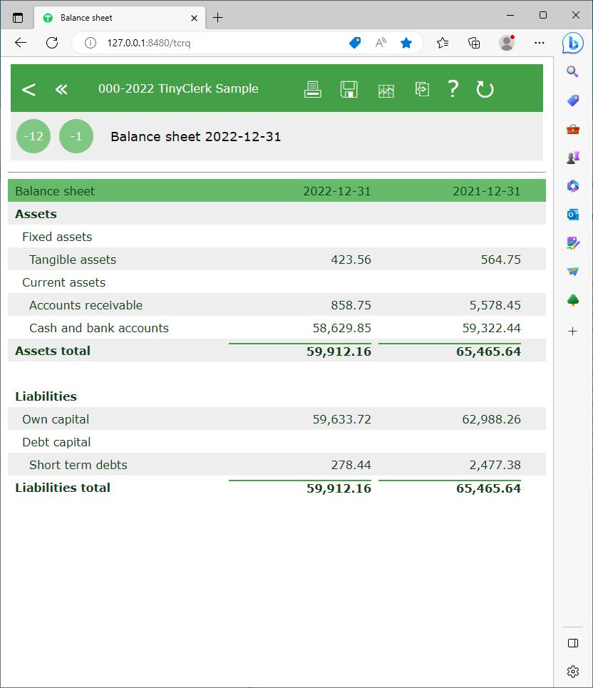The width and height of the screenshot is (593, 688).
Task: Open the browser tab actions menu
Action: tap(18, 18)
